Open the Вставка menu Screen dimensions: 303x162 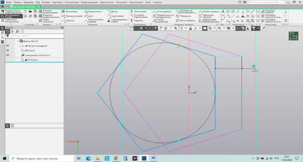click(x=46, y=2)
